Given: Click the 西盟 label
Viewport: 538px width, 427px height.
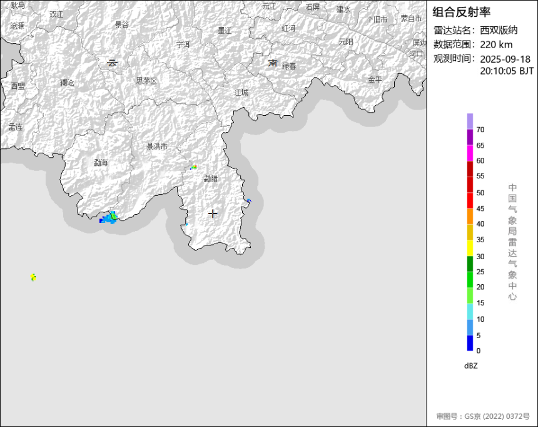Looking at the screenshot, I should tap(18, 86).
